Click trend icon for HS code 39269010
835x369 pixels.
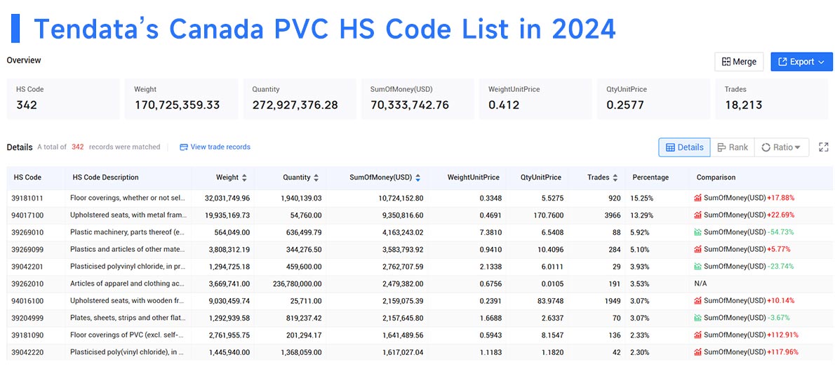pyautogui.click(x=697, y=232)
